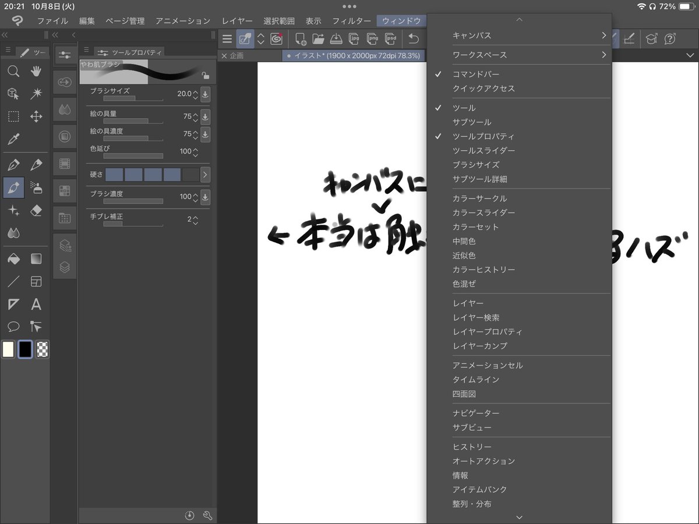Select the Operation object tool
699x524 pixels.
tap(13, 94)
